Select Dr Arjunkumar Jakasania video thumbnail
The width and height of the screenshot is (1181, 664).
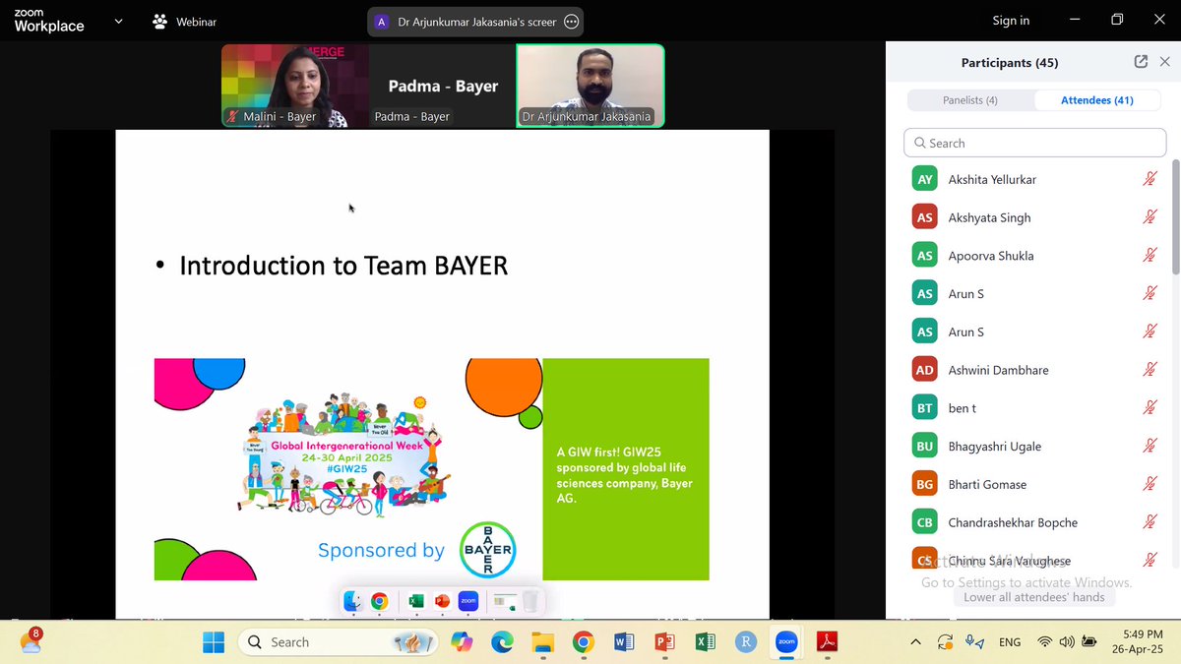[x=590, y=86]
